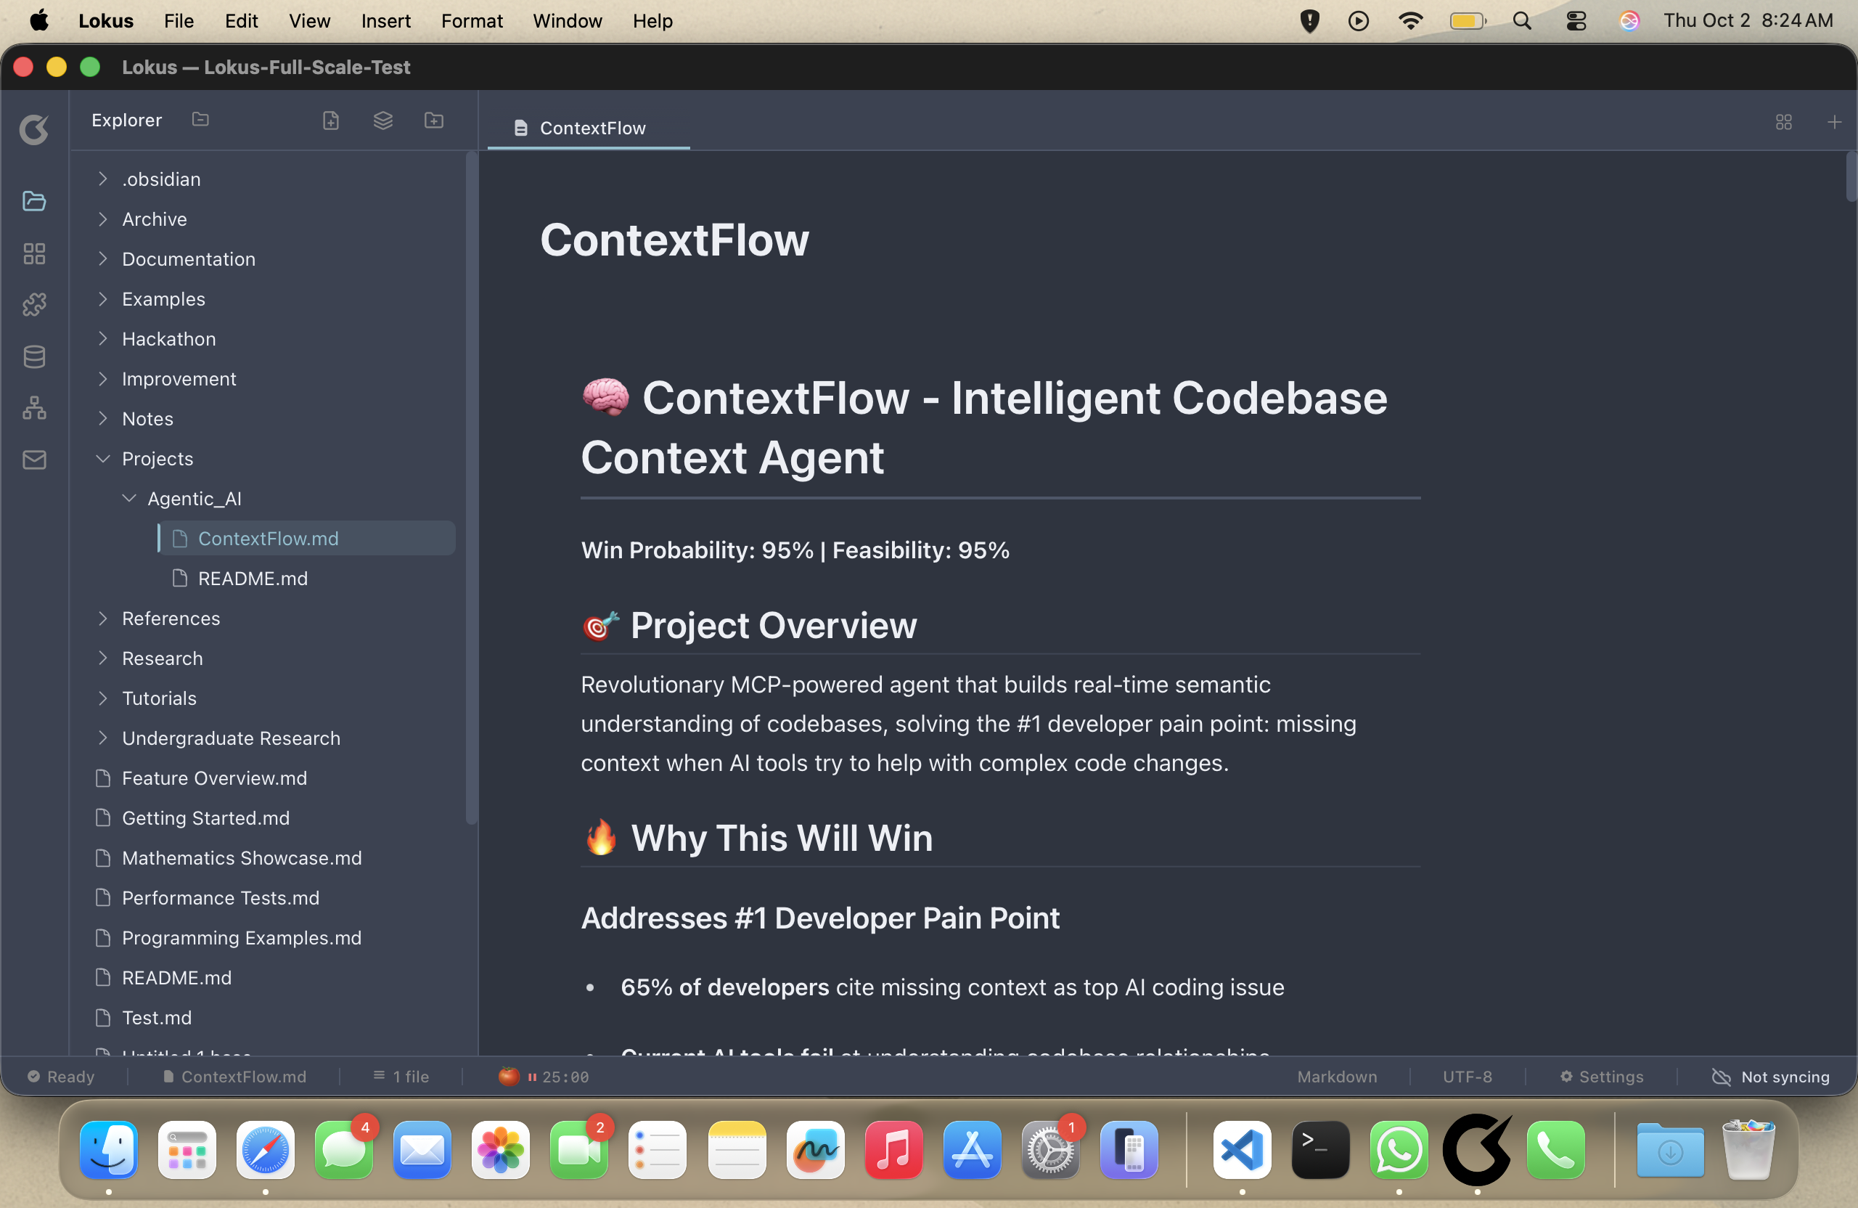
Task: Collapse the Projects folder
Action: tap(102, 458)
